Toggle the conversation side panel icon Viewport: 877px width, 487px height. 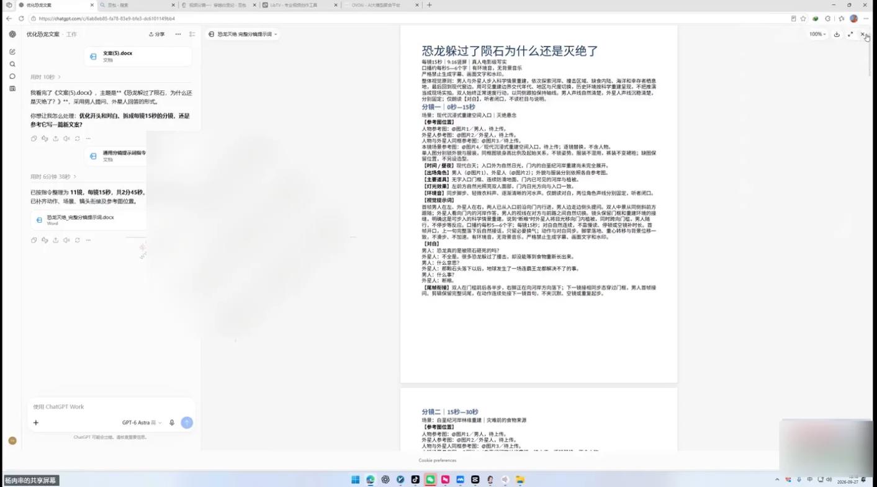[192, 34]
